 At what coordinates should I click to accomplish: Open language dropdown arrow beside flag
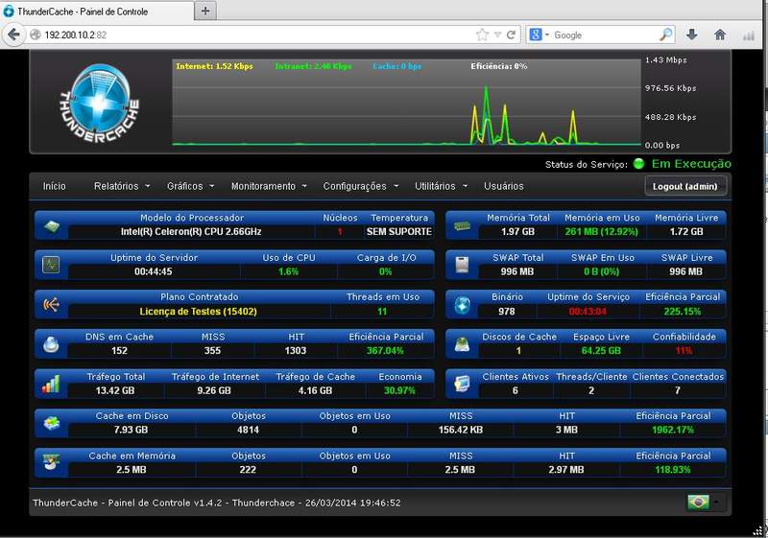click(716, 502)
